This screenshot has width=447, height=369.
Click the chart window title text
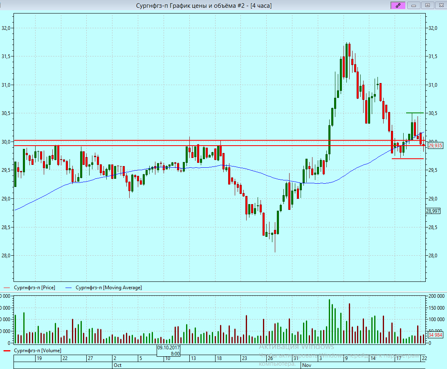tap(204, 6)
